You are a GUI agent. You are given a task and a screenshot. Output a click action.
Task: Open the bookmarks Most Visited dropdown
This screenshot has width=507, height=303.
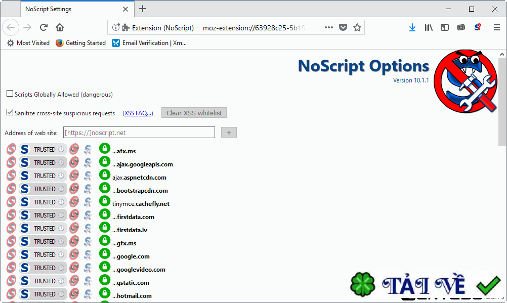point(28,43)
